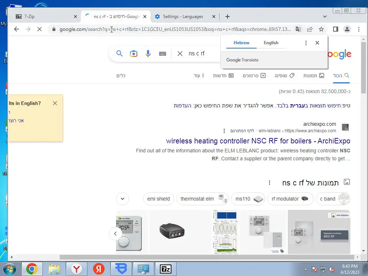Select English in translate popup
The width and height of the screenshot is (368, 276).
(271, 43)
